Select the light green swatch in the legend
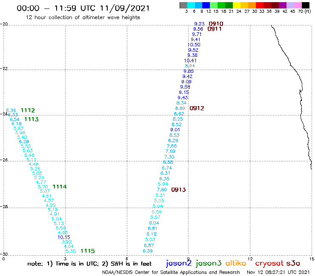The image size is (315, 276). point(214,5)
